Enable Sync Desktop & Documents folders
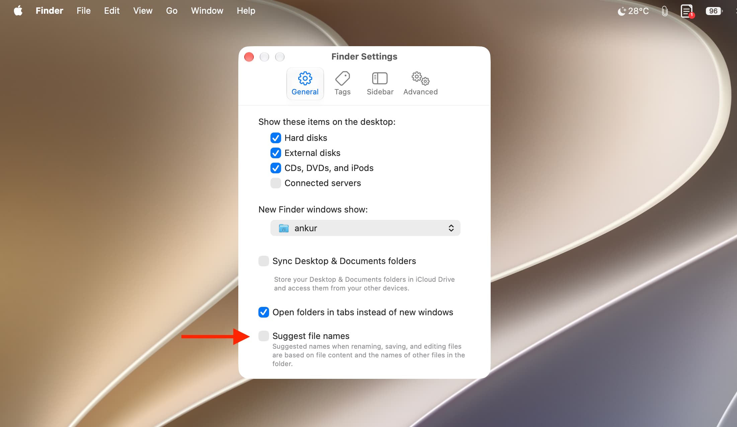The width and height of the screenshot is (737, 427). (x=264, y=261)
